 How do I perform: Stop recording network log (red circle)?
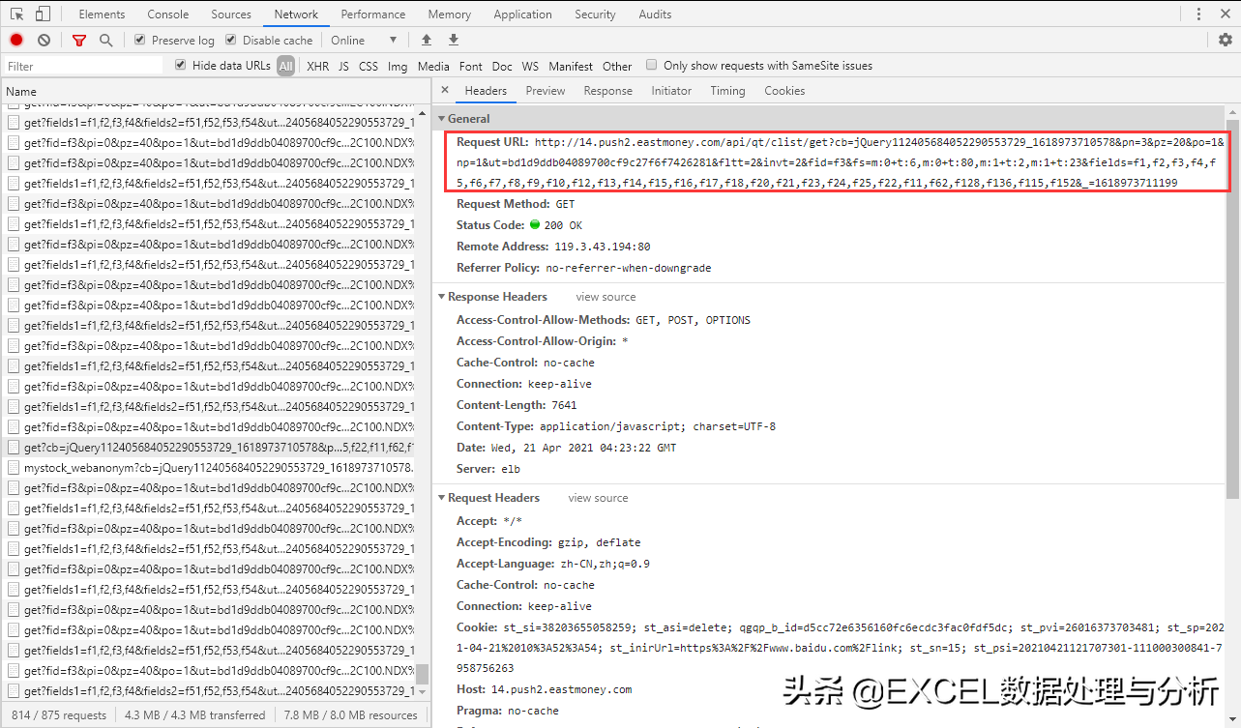click(16, 40)
